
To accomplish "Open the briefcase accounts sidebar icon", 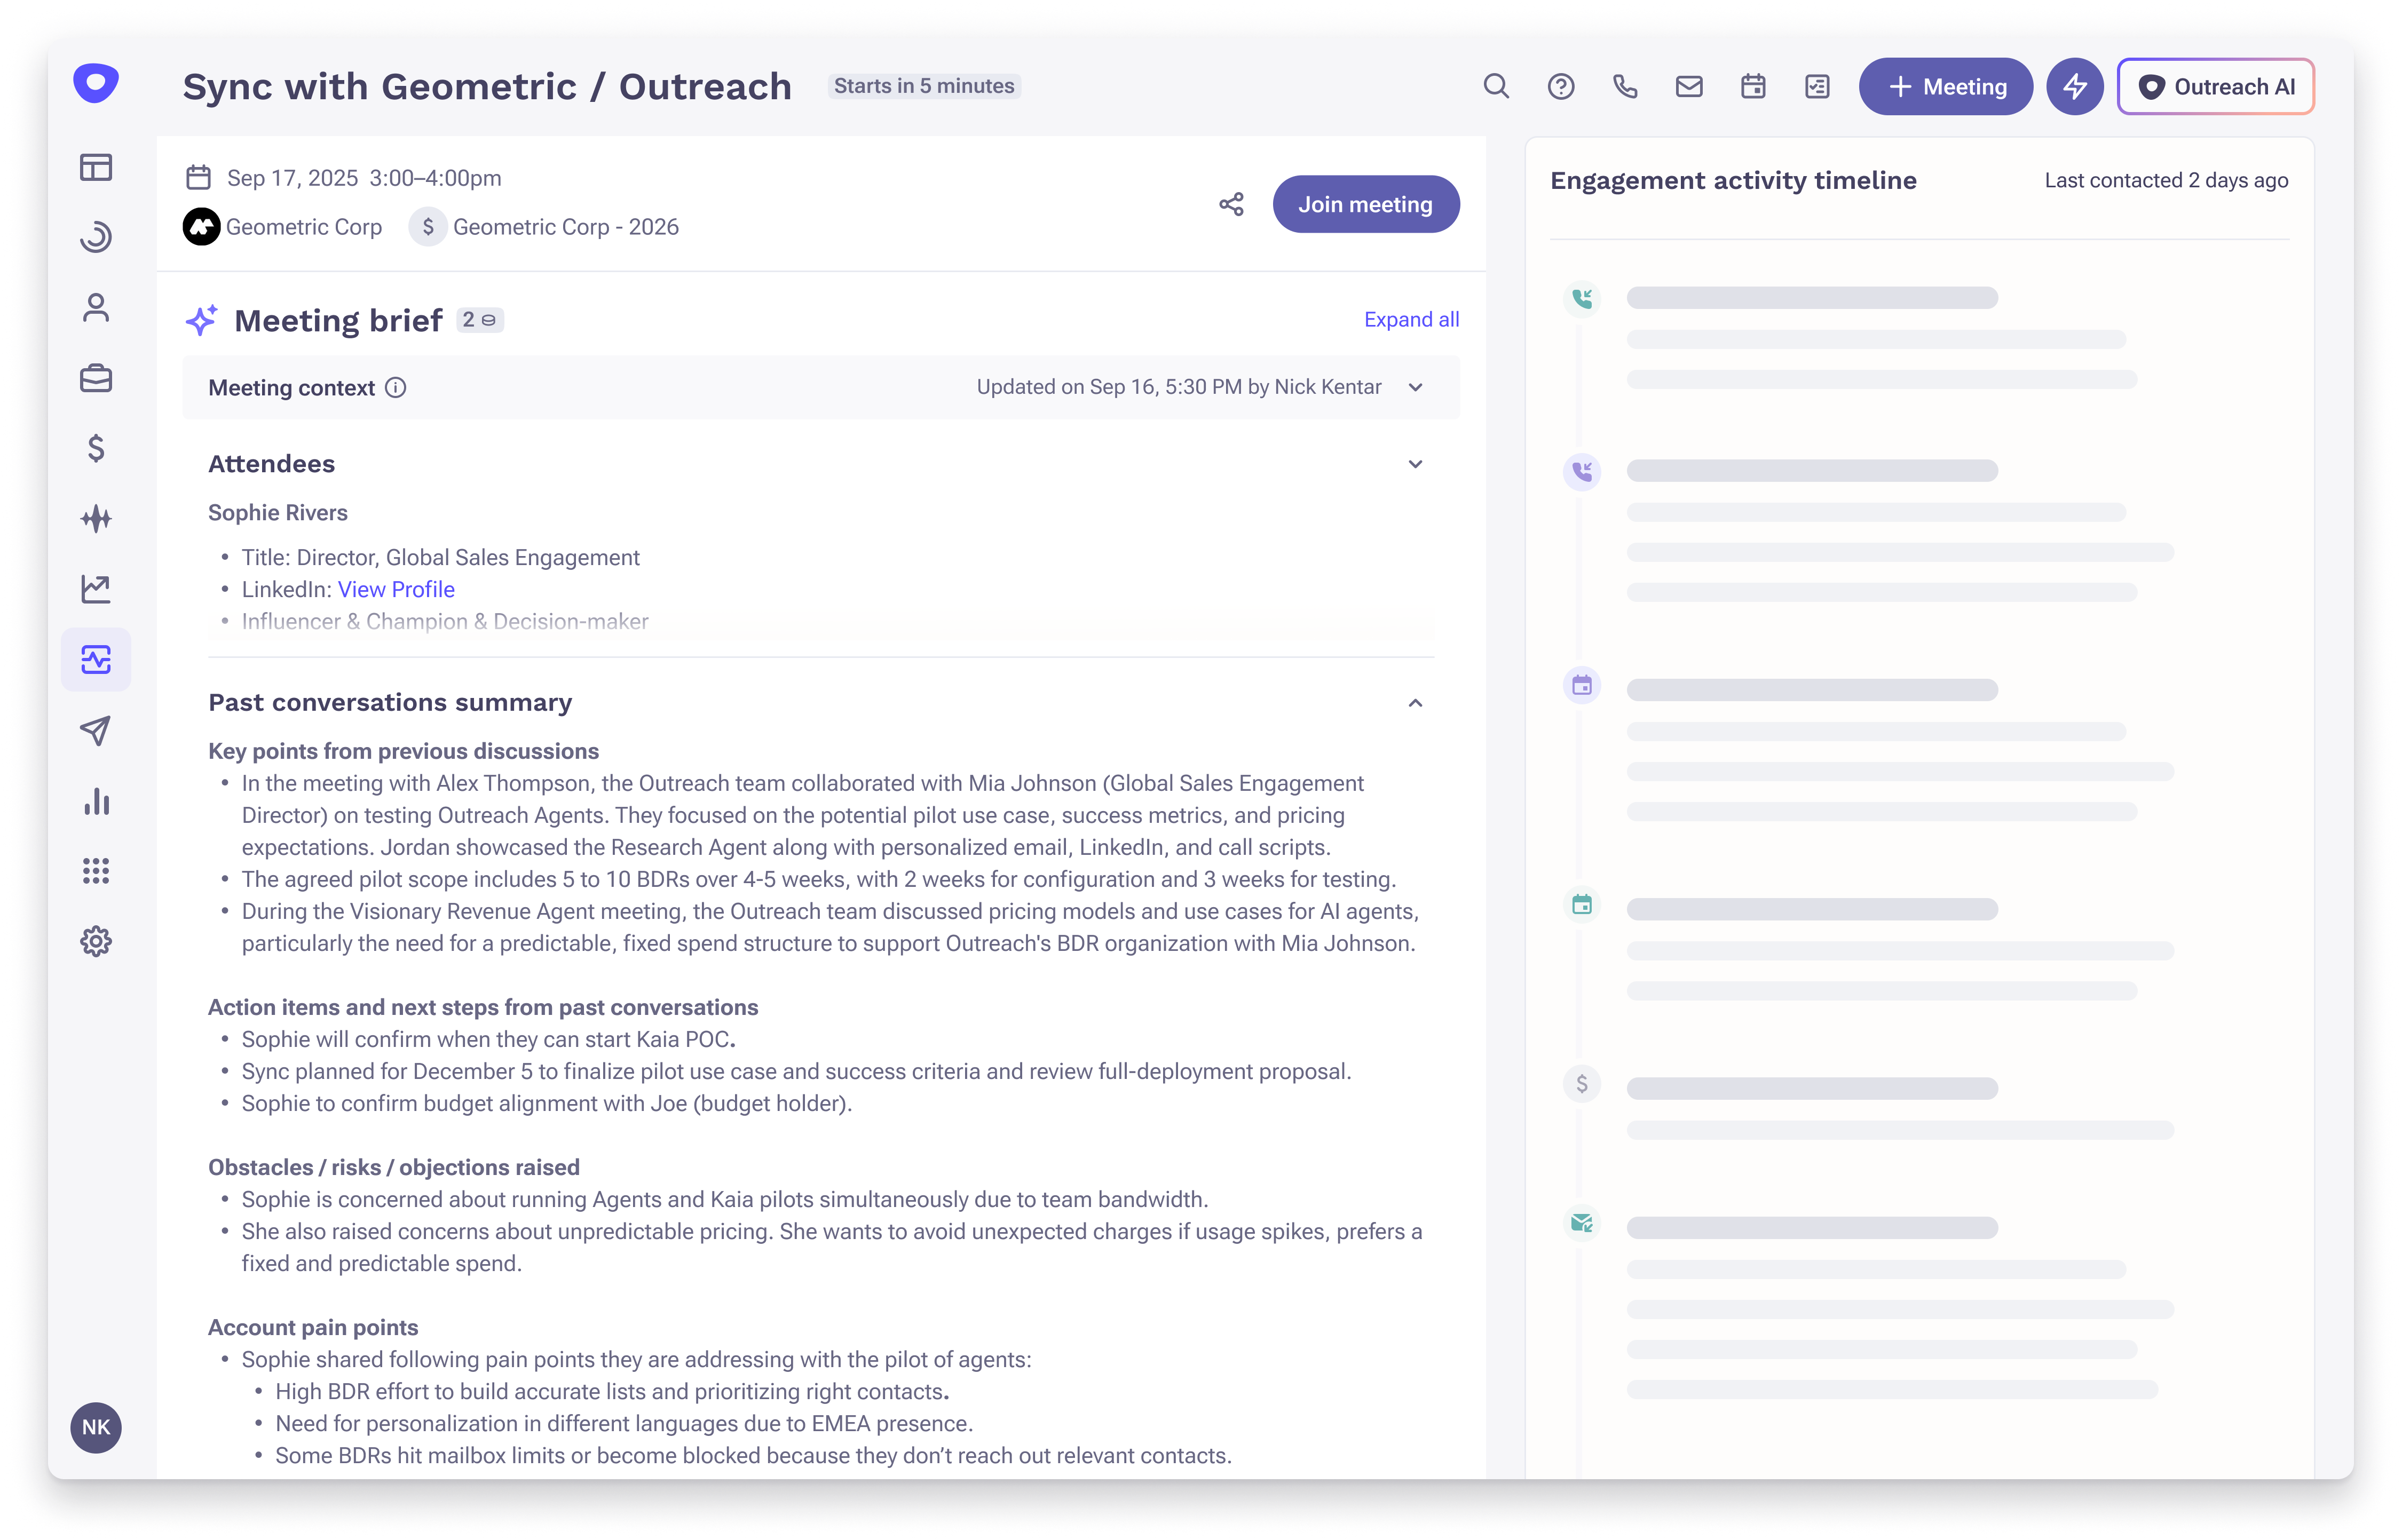I will [x=96, y=378].
